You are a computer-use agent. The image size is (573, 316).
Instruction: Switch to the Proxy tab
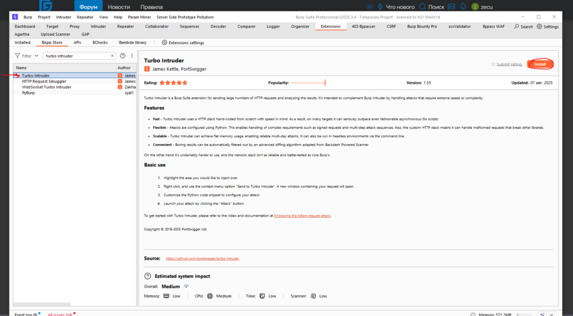[74, 26]
